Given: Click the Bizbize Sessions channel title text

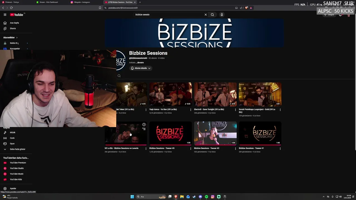Looking at the screenshot, I should [148, 53].
